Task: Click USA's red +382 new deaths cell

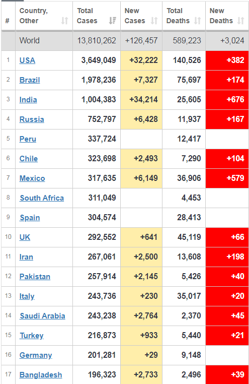Action: (x=227, y=60)
